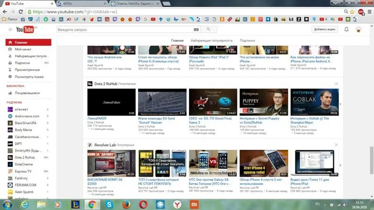Switch to the Ответы Mail.Ru browser tab

[x=135, y=4]
